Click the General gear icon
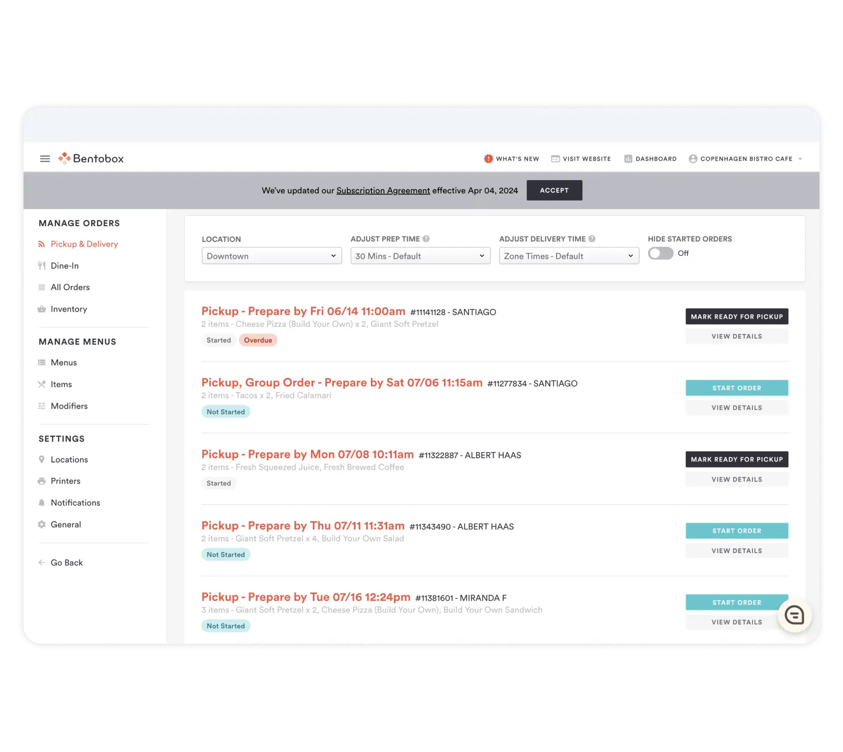 click(x=41, y=524)
